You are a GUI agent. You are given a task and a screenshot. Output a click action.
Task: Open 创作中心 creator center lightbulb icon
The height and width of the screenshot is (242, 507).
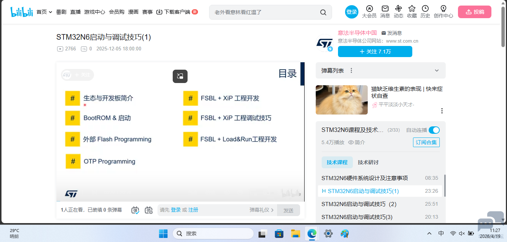coord(443,9)
